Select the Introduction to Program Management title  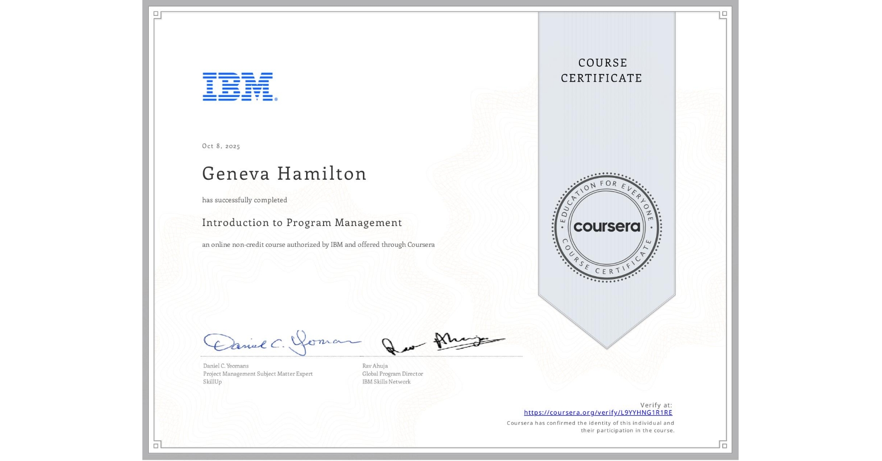(302, 223)
